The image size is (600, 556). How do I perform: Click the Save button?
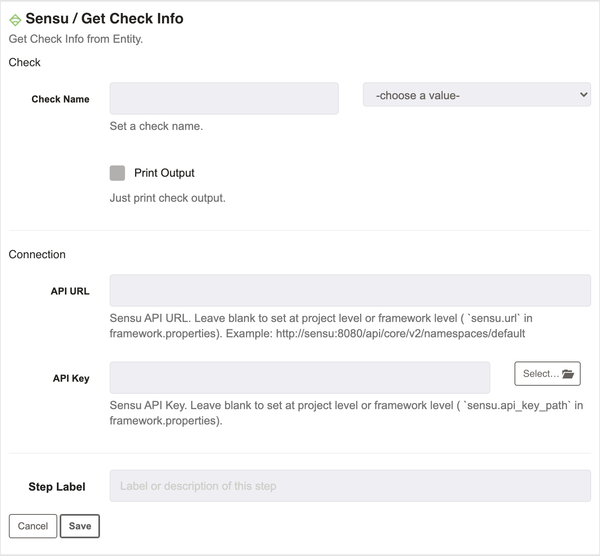[80, 526]
